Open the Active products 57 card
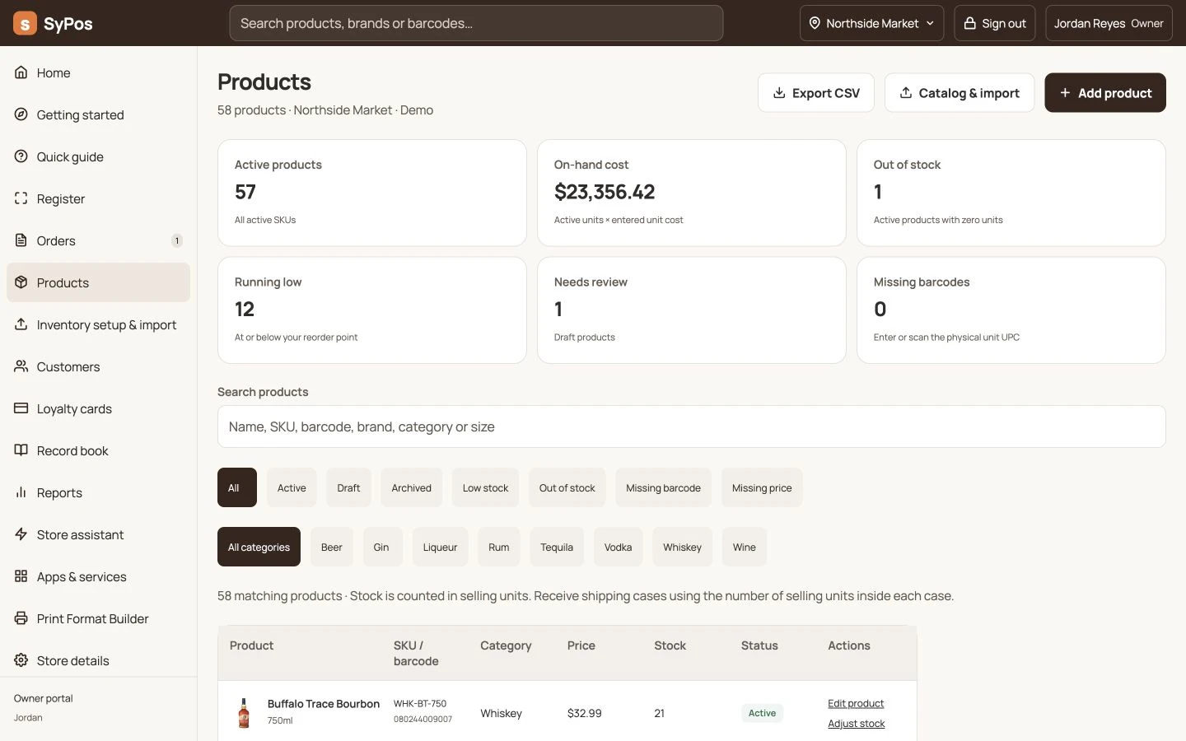 pyautogui.click(x=372, y=193)
